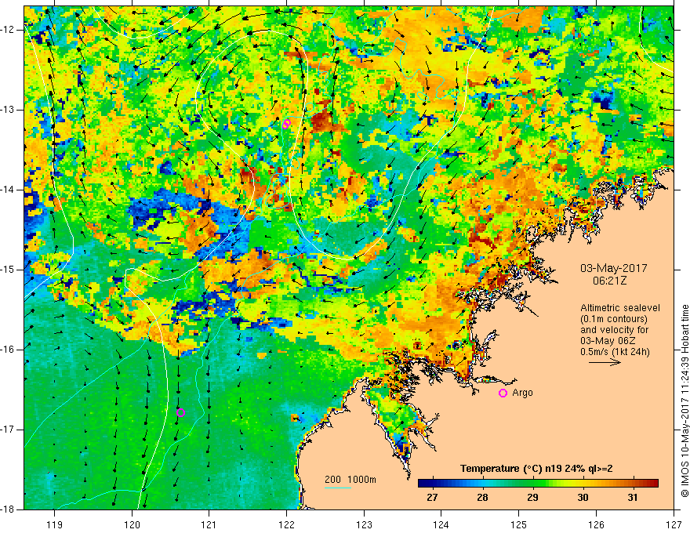Click the latitude axis label '-18'
690x533 pixels.
coord(8,509)
